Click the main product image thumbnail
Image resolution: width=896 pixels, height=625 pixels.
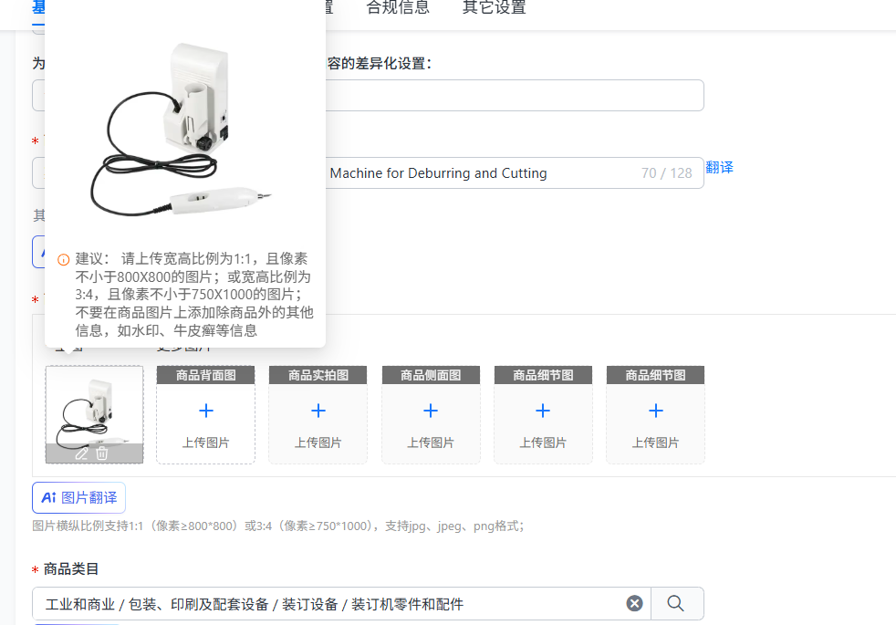[x=94, y=414]
